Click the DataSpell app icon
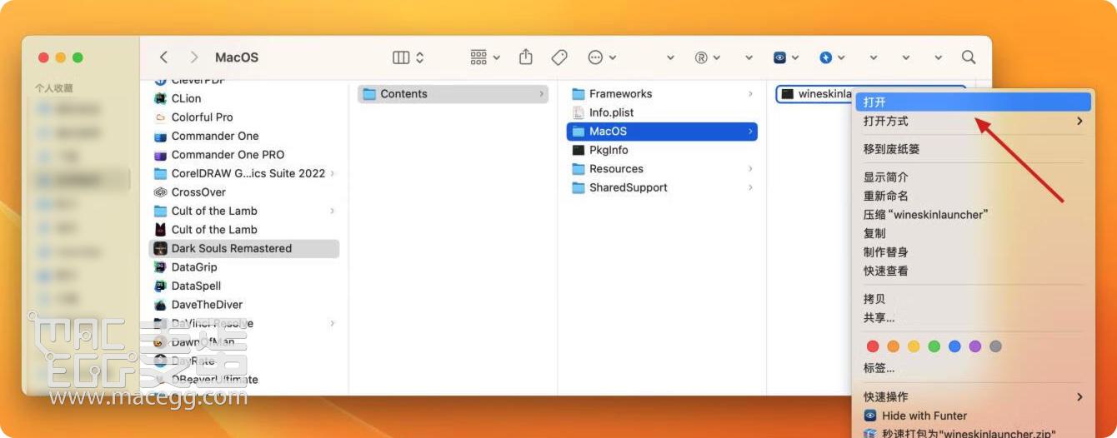Screen dimensions: 1117x438 coord(161,286)
